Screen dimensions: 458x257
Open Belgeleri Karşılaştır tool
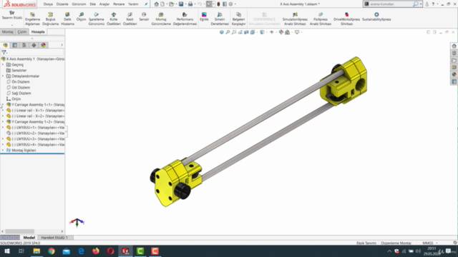[238, 19]
